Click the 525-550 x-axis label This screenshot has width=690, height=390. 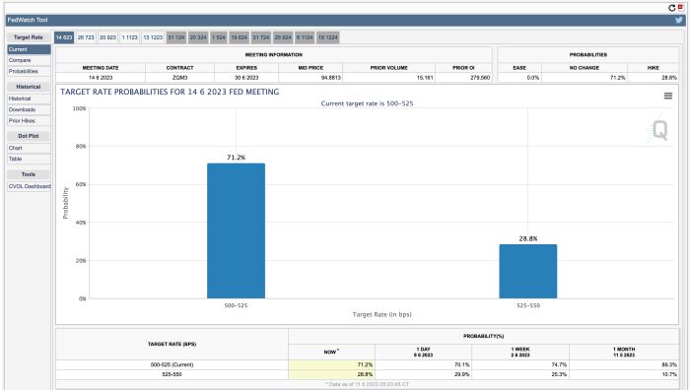(x=528, y=305)
